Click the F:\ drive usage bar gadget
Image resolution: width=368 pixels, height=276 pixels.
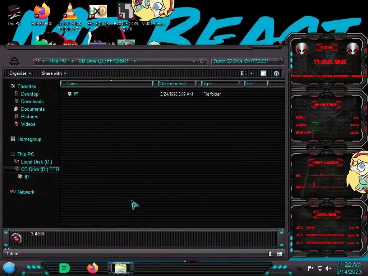tap(328, 235)
